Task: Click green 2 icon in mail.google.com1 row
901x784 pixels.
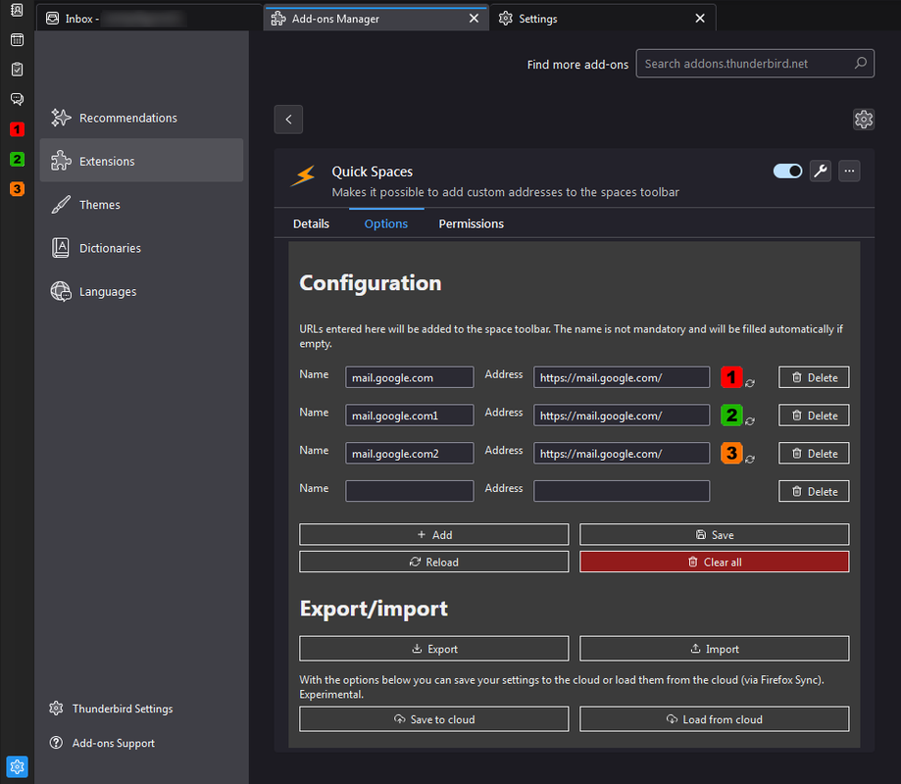Action: 731,415
